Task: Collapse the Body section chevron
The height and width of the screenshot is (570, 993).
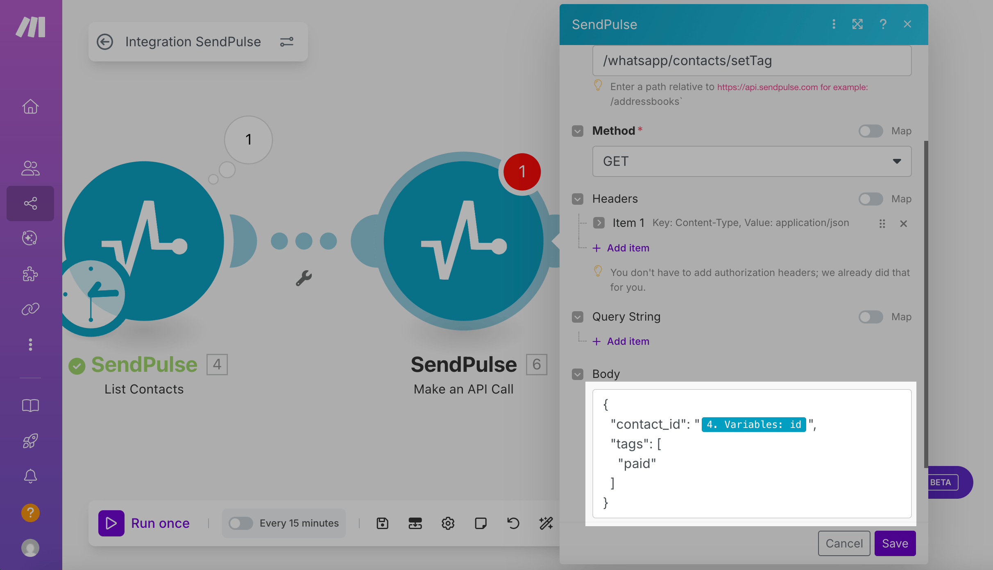Action: point(578,374)
